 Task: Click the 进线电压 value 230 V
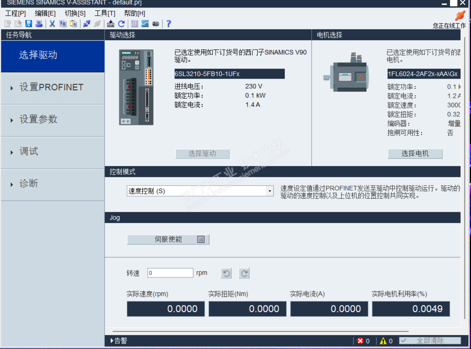point(254,86)
